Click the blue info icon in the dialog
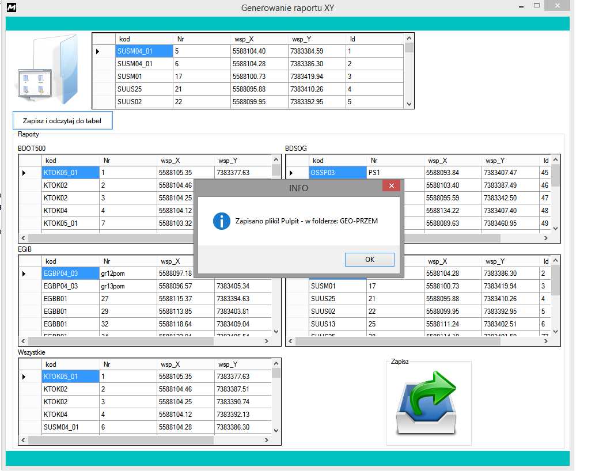The height and width of the screenshot is (471, 599). click(222, 221)
